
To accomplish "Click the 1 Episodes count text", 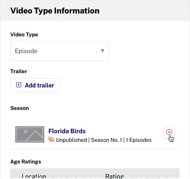I will [139, 140].
